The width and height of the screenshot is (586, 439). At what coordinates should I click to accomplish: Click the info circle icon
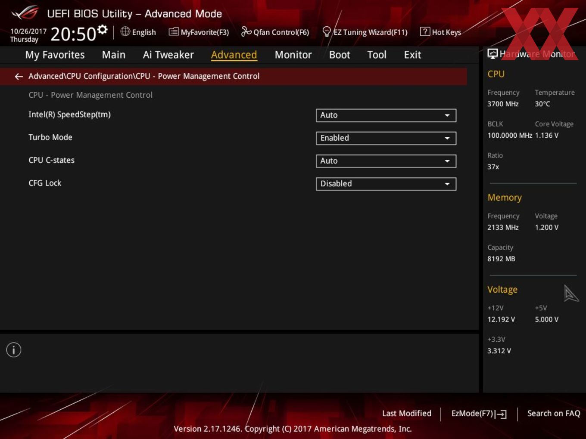pos(14,350)
